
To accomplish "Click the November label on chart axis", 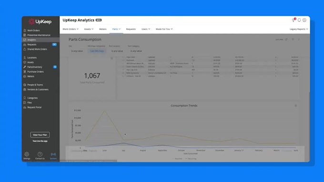I will coord(201,151).
